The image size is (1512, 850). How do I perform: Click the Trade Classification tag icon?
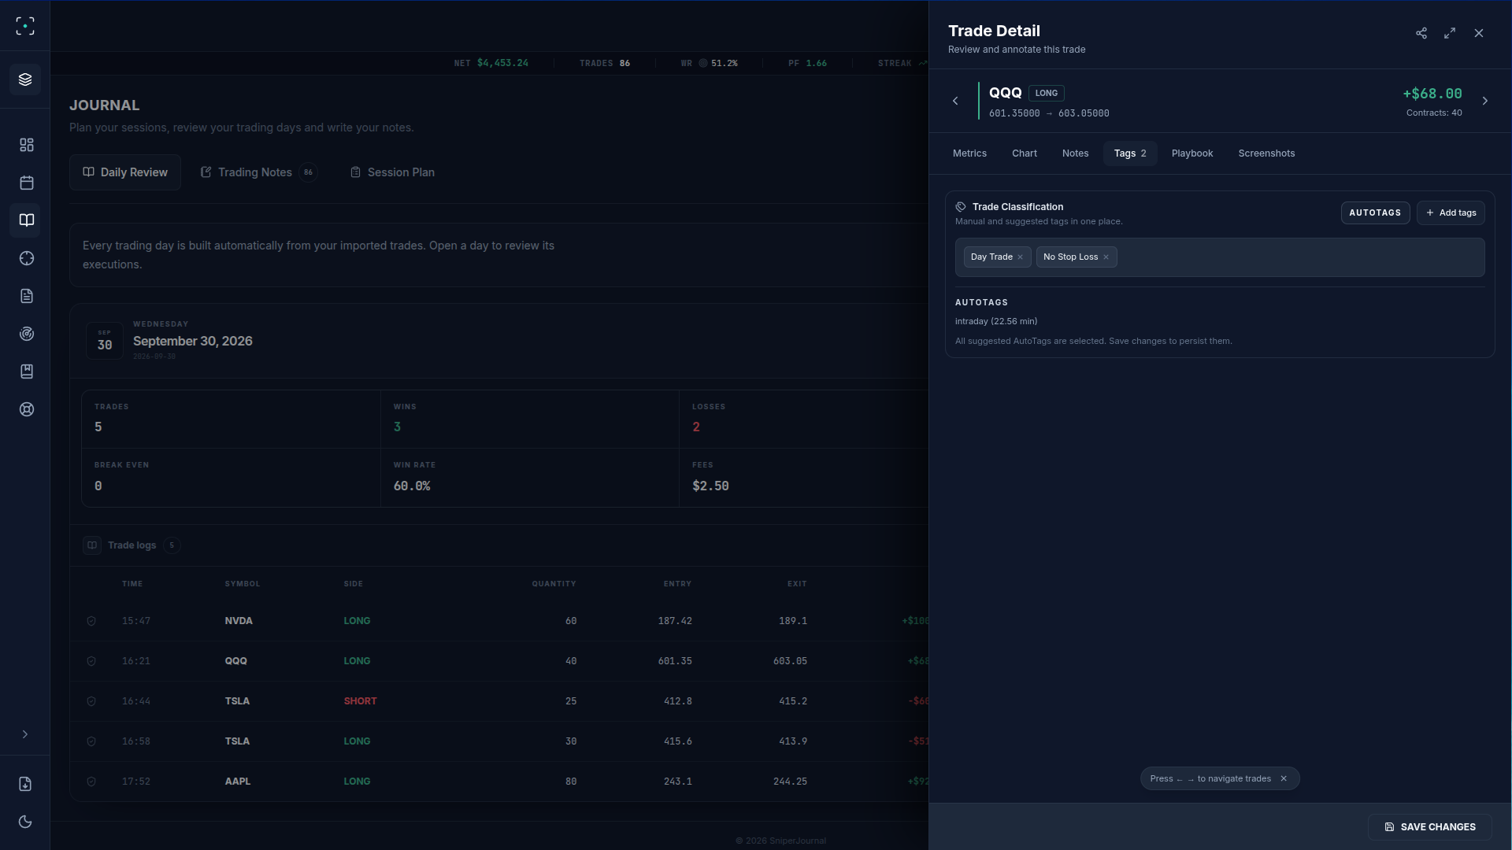point(961,207)
